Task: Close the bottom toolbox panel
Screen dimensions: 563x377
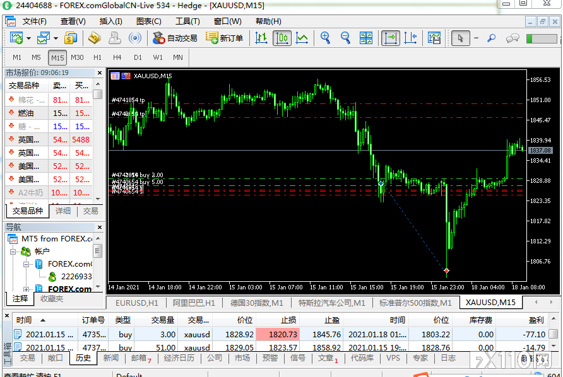Action: point(7,316)
